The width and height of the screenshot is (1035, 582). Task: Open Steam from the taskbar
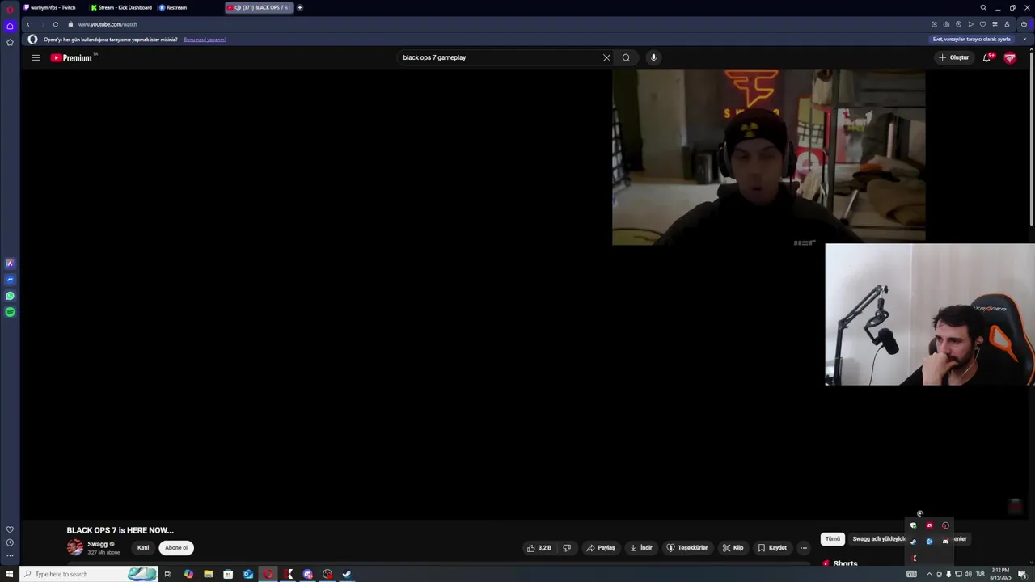pos(347,574)
